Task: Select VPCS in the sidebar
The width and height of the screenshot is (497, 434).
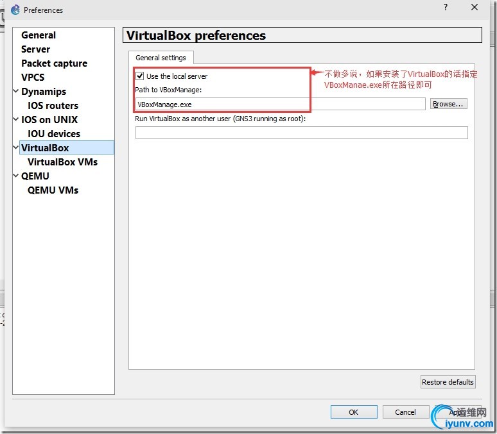Action: point(33,77)
